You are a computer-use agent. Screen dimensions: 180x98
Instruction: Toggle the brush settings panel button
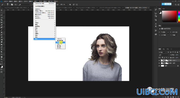coord(12,5)
